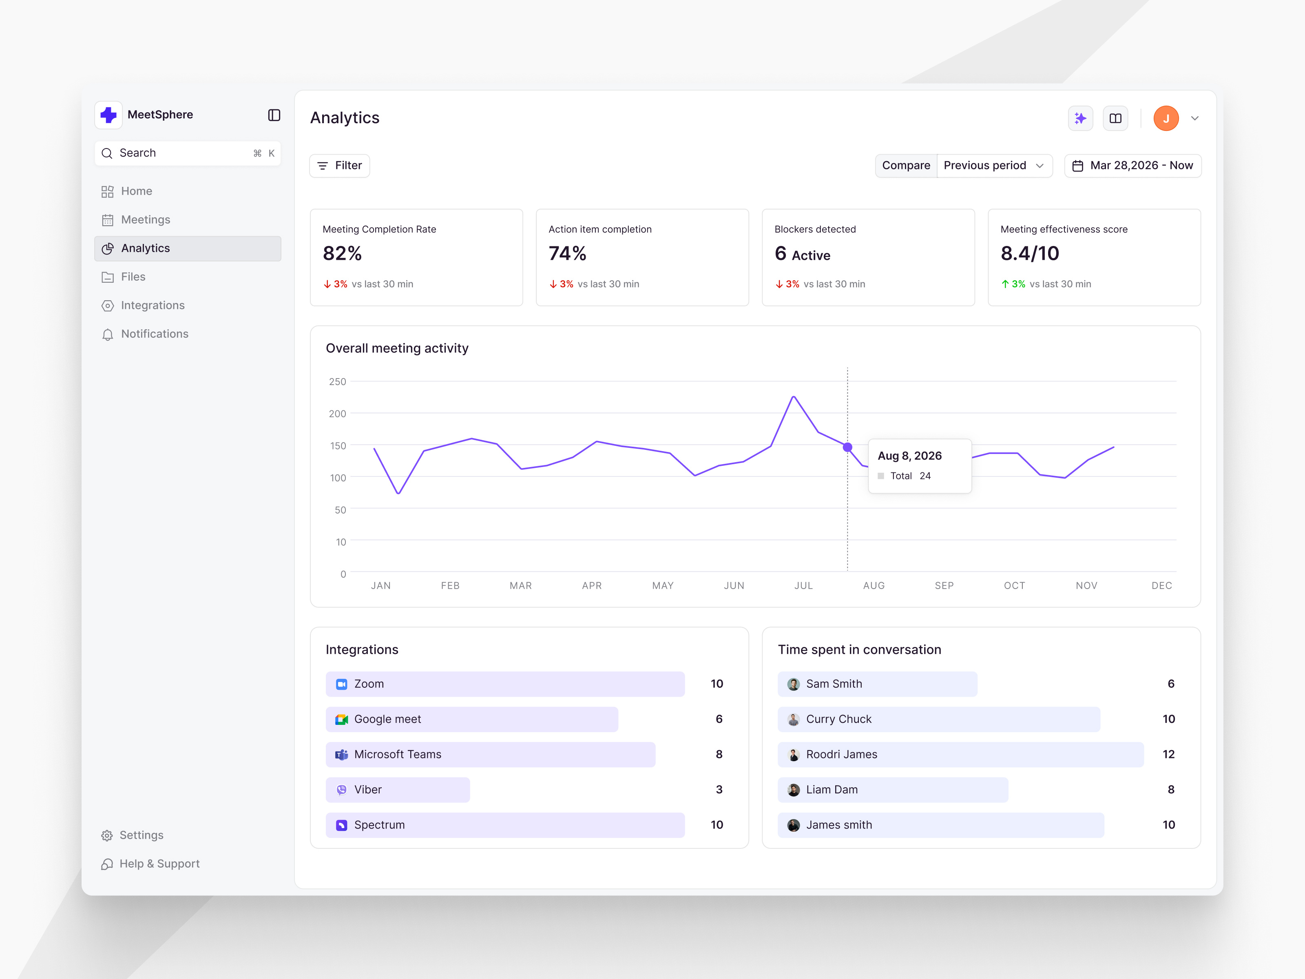Open Files in the sidebar

188,277
